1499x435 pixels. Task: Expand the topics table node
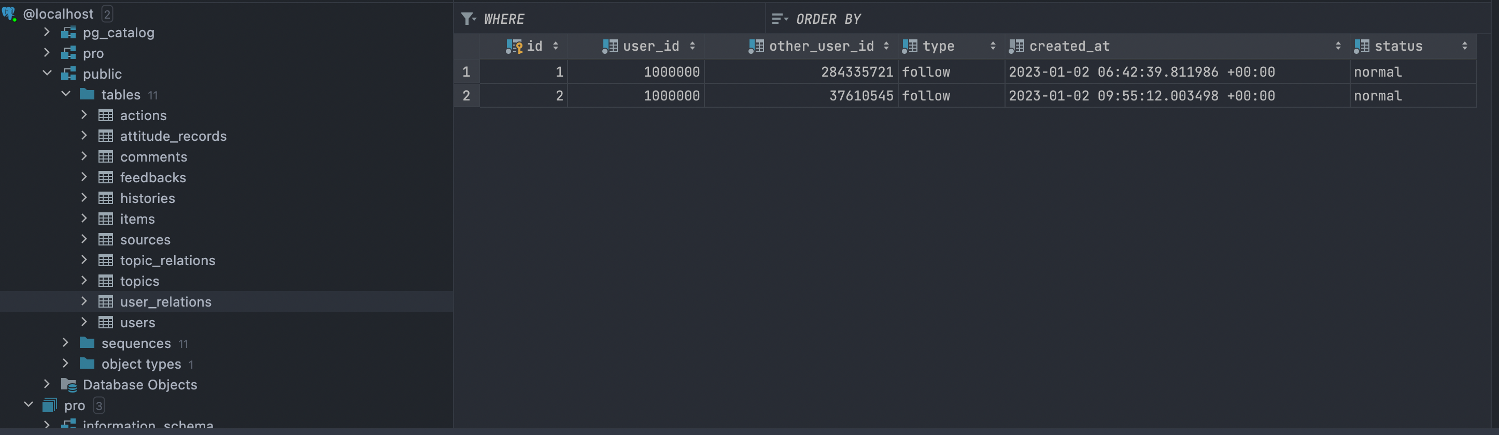[84, 281]
